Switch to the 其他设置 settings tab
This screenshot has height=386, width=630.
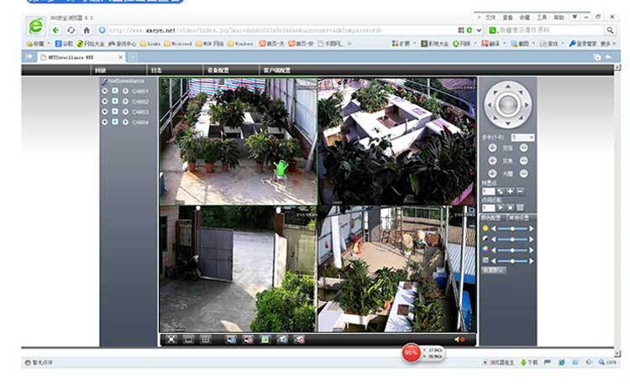519,218
